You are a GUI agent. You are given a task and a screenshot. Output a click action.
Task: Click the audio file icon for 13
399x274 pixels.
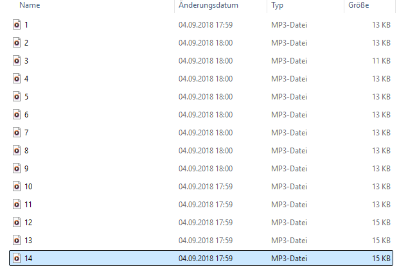17,241
